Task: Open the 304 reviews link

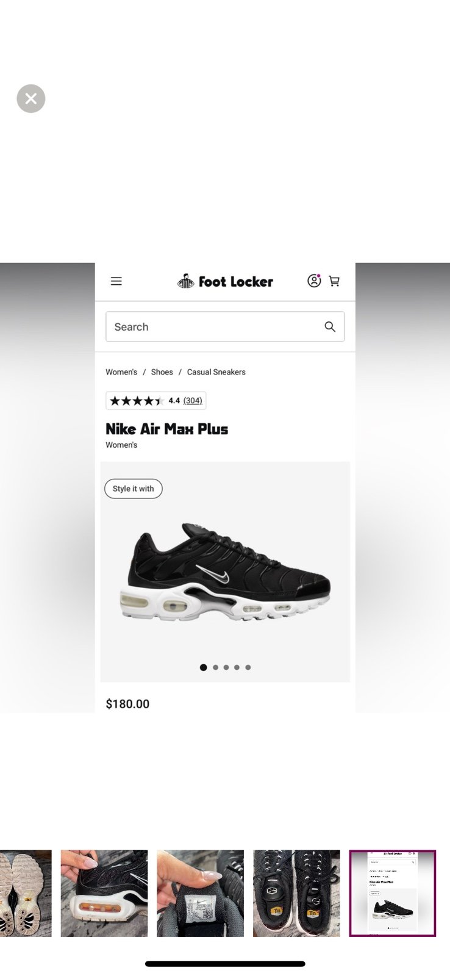Action: pos(193,401)
